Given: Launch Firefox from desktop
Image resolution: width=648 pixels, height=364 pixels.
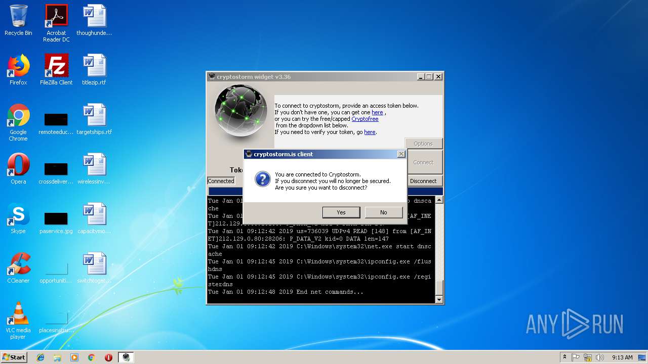Looking at the screenshot, I should pos(18,70).
